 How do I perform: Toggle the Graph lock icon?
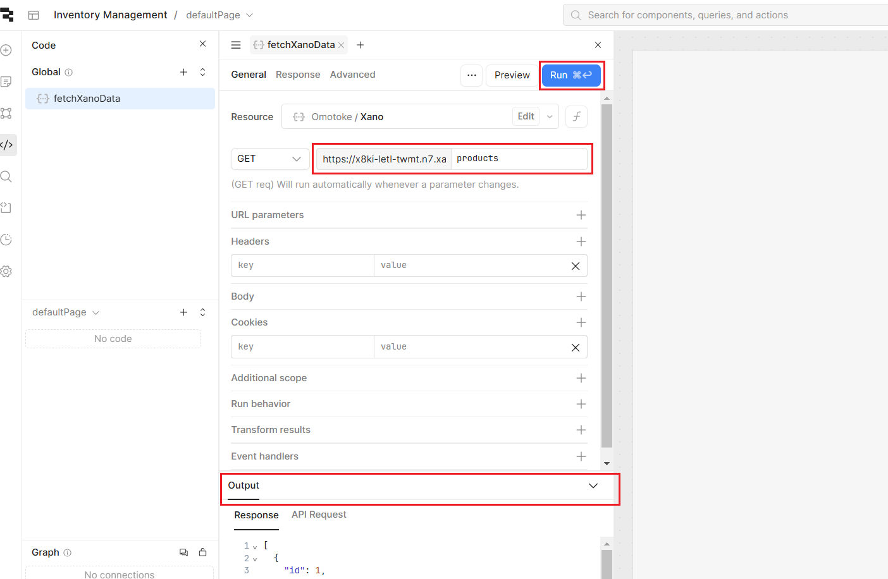(202, 552)
